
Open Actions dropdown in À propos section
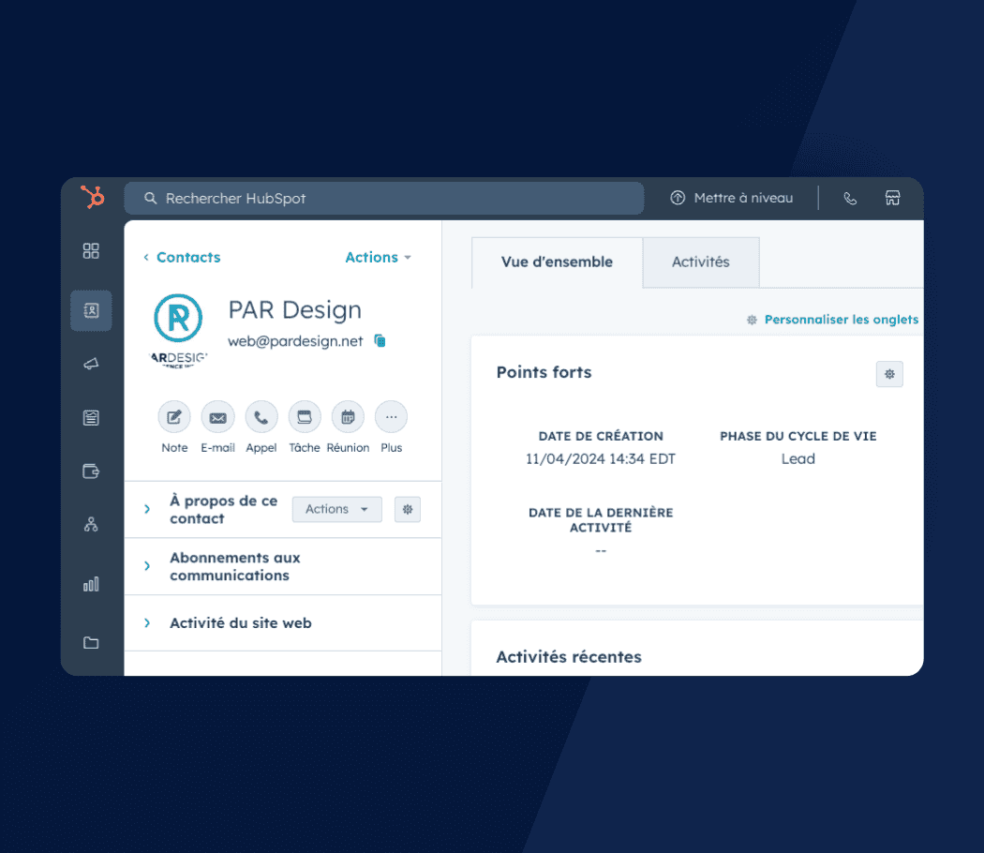coord(336,509)
